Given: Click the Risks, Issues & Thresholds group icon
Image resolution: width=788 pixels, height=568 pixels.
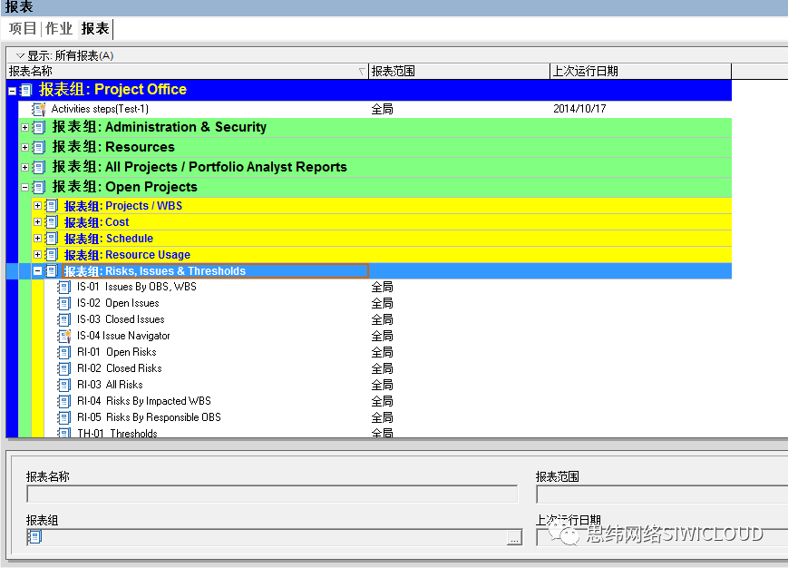Looking at the screenshot, I should point(52,271).
